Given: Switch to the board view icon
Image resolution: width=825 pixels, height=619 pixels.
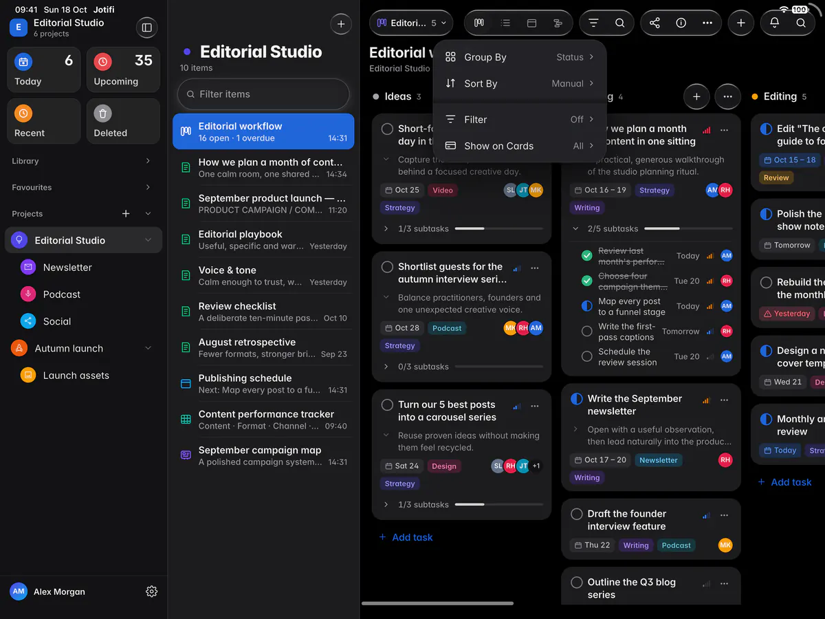Looking at the screenshot, I should (x=479, y=23).
